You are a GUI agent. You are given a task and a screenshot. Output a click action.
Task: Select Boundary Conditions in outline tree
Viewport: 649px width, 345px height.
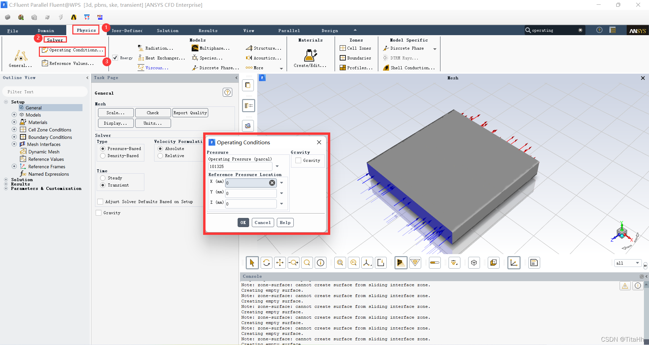coord(50,137)
